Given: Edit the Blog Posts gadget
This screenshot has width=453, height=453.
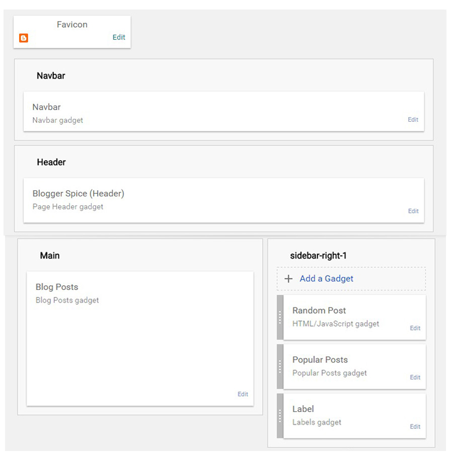Looking at the screenshot, I should tap(243, 394).
